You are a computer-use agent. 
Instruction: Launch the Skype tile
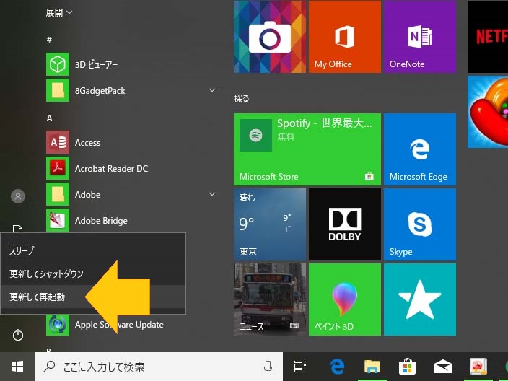coord(420,224)
